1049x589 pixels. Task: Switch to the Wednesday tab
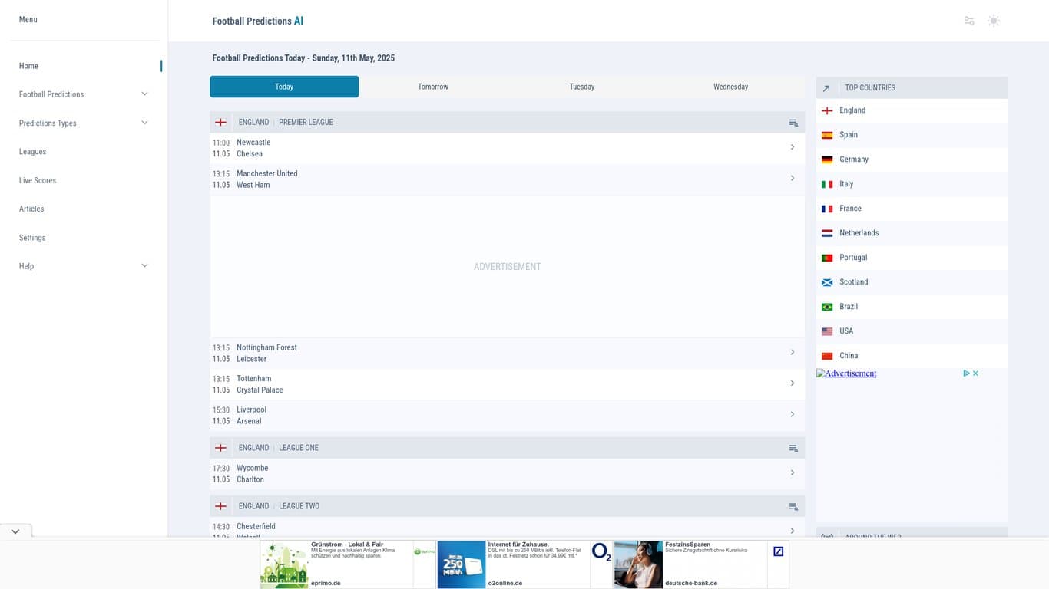[730, 87]
